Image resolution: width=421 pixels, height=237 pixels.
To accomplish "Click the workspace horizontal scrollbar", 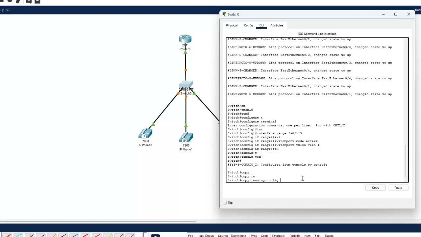I will (x=98, y=221).
